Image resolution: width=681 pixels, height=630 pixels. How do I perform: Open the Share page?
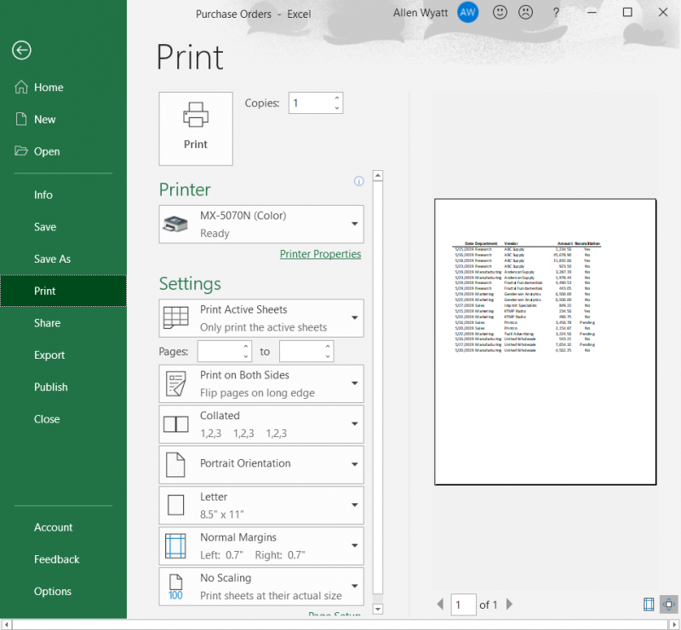coord(63,323)
